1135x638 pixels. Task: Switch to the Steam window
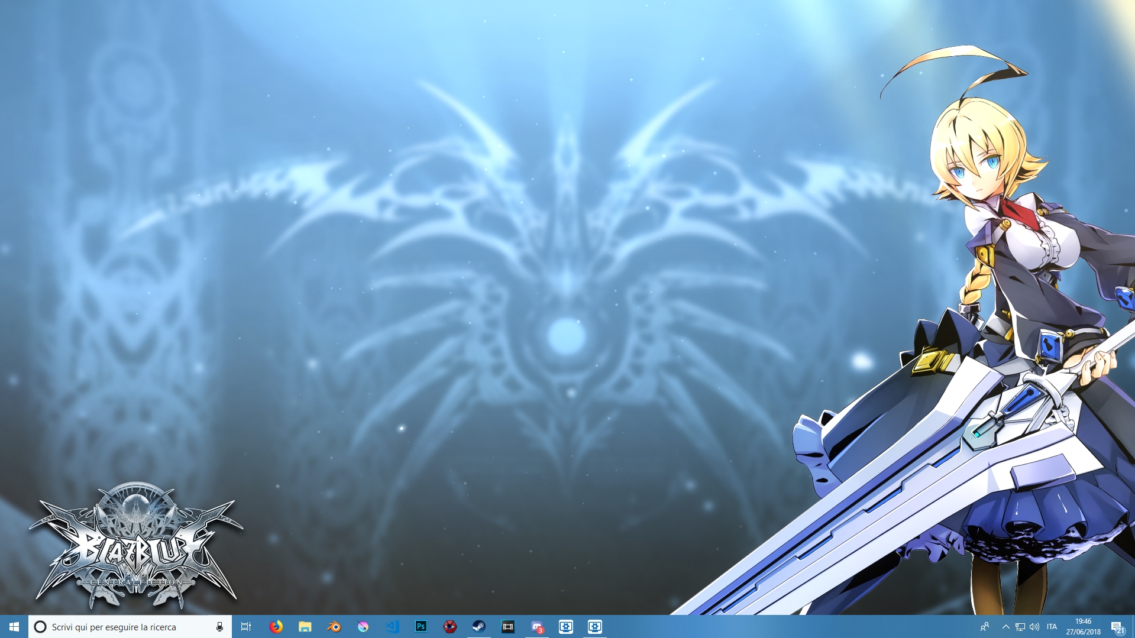[x=478, y=627]
